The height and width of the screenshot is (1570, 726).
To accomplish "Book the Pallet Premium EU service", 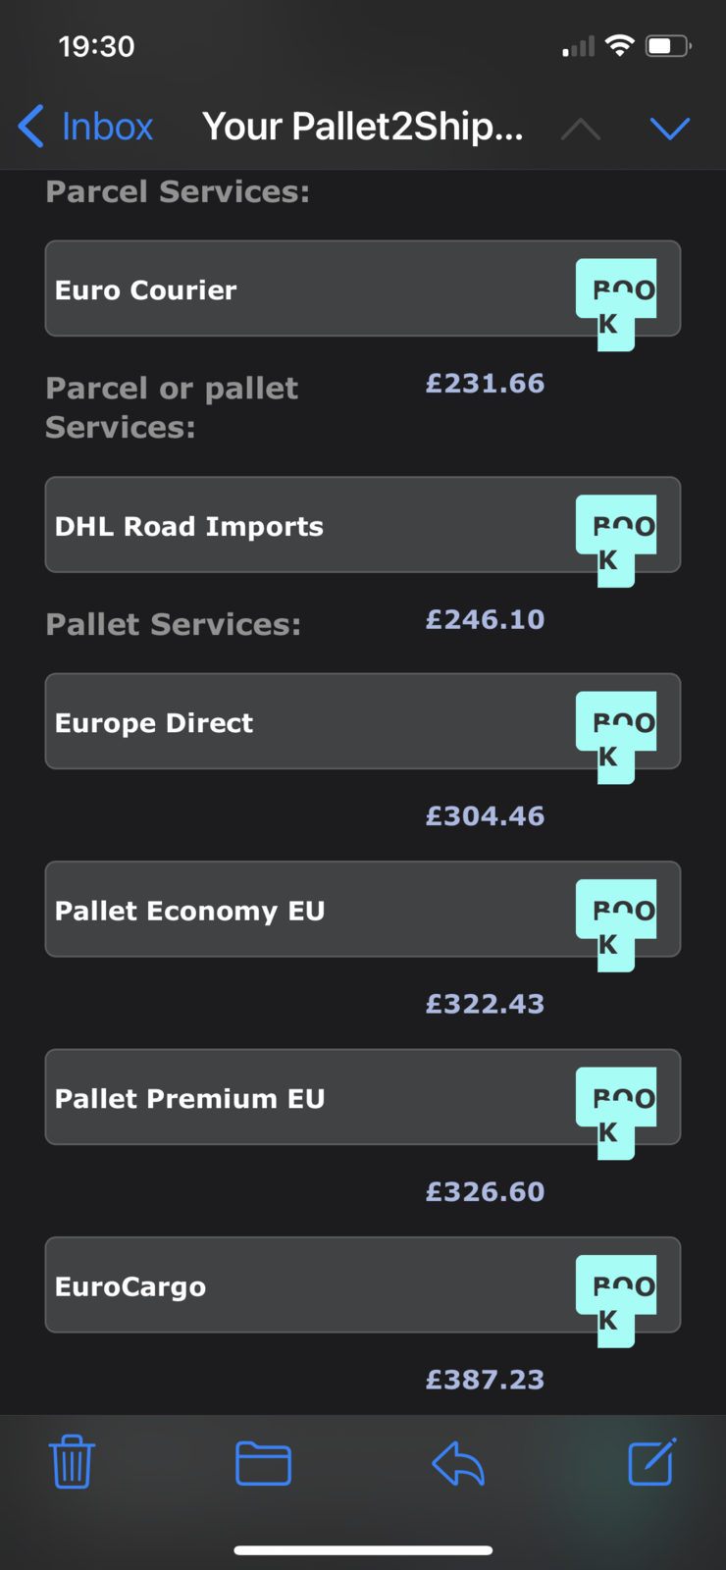I will pyautogui.click(x=616, y=1113).
